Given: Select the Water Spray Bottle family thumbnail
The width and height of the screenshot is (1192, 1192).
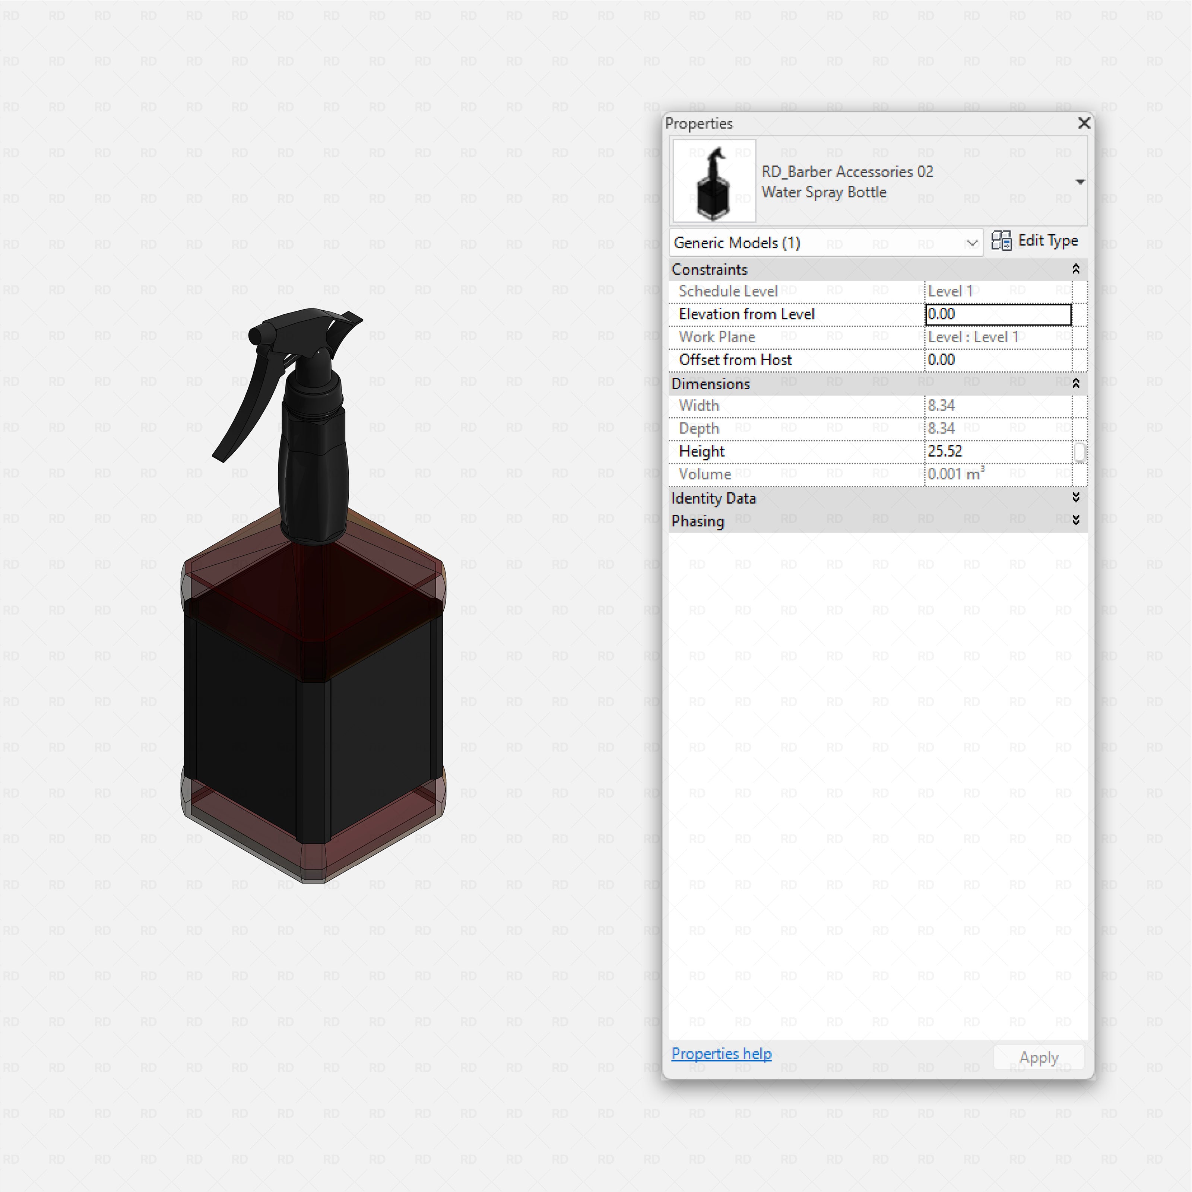Looking at the screenshot, I should [714, 181].
